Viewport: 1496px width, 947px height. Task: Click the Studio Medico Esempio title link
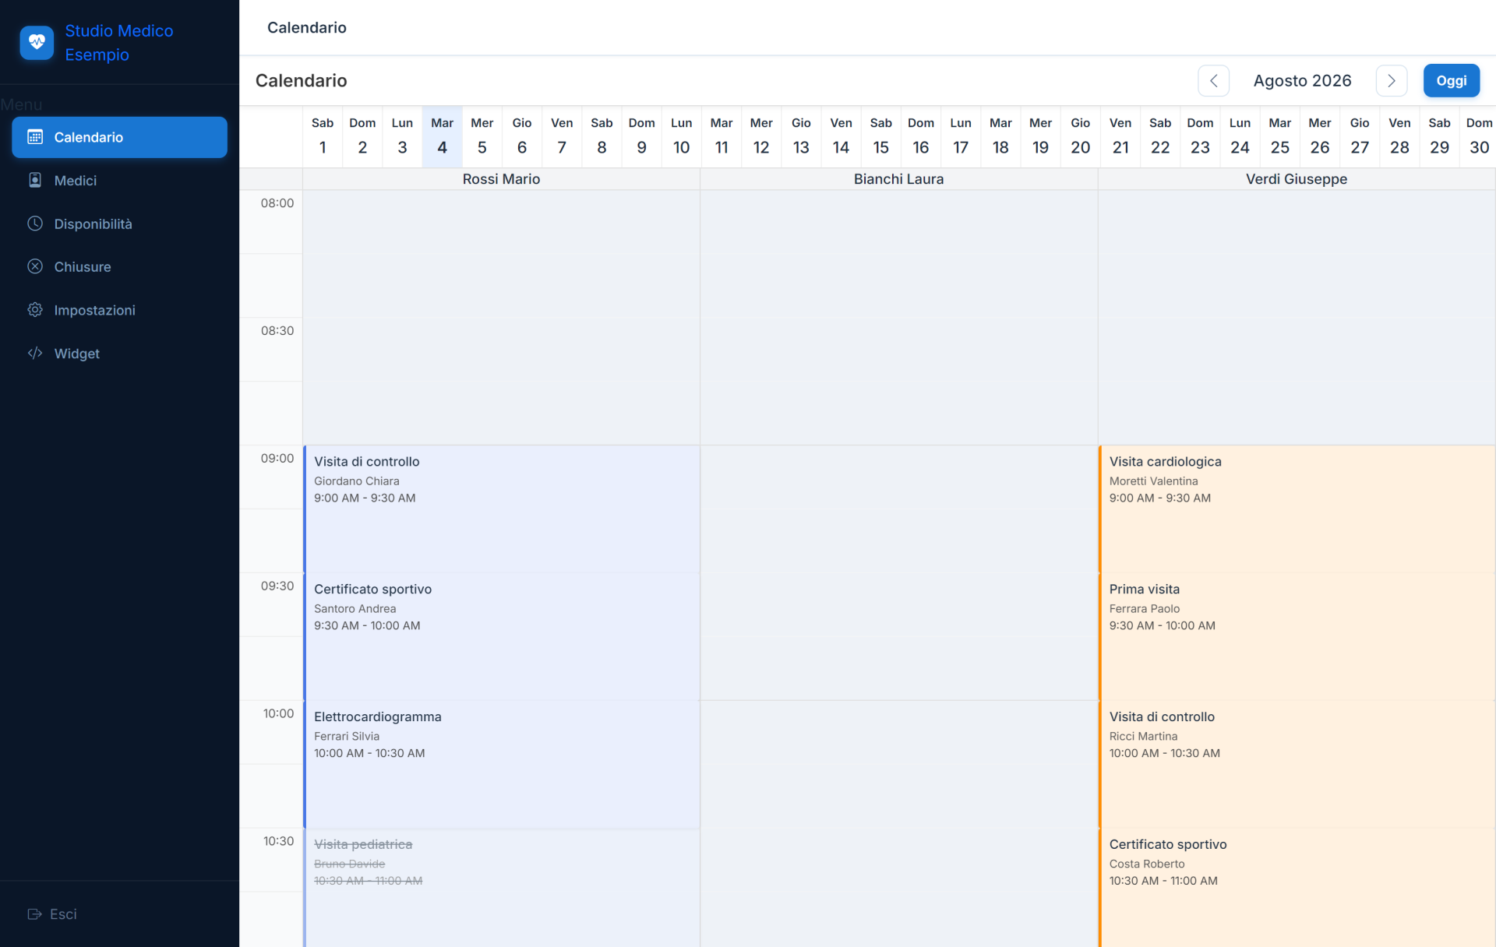click(119, 43)
